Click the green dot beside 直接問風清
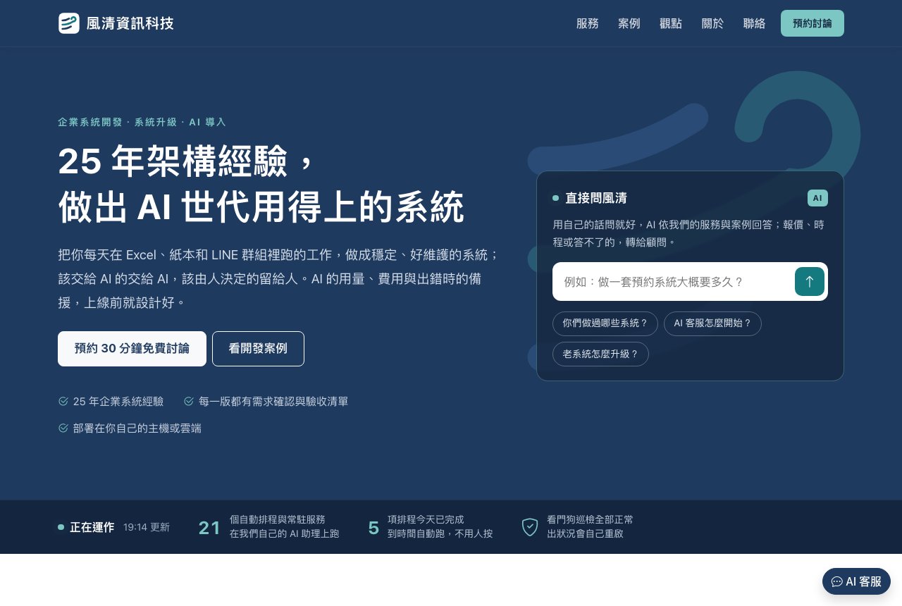Image resolution: width=902 pixels, height=606 pixels. pyautogui.click(x=556, y=198)
